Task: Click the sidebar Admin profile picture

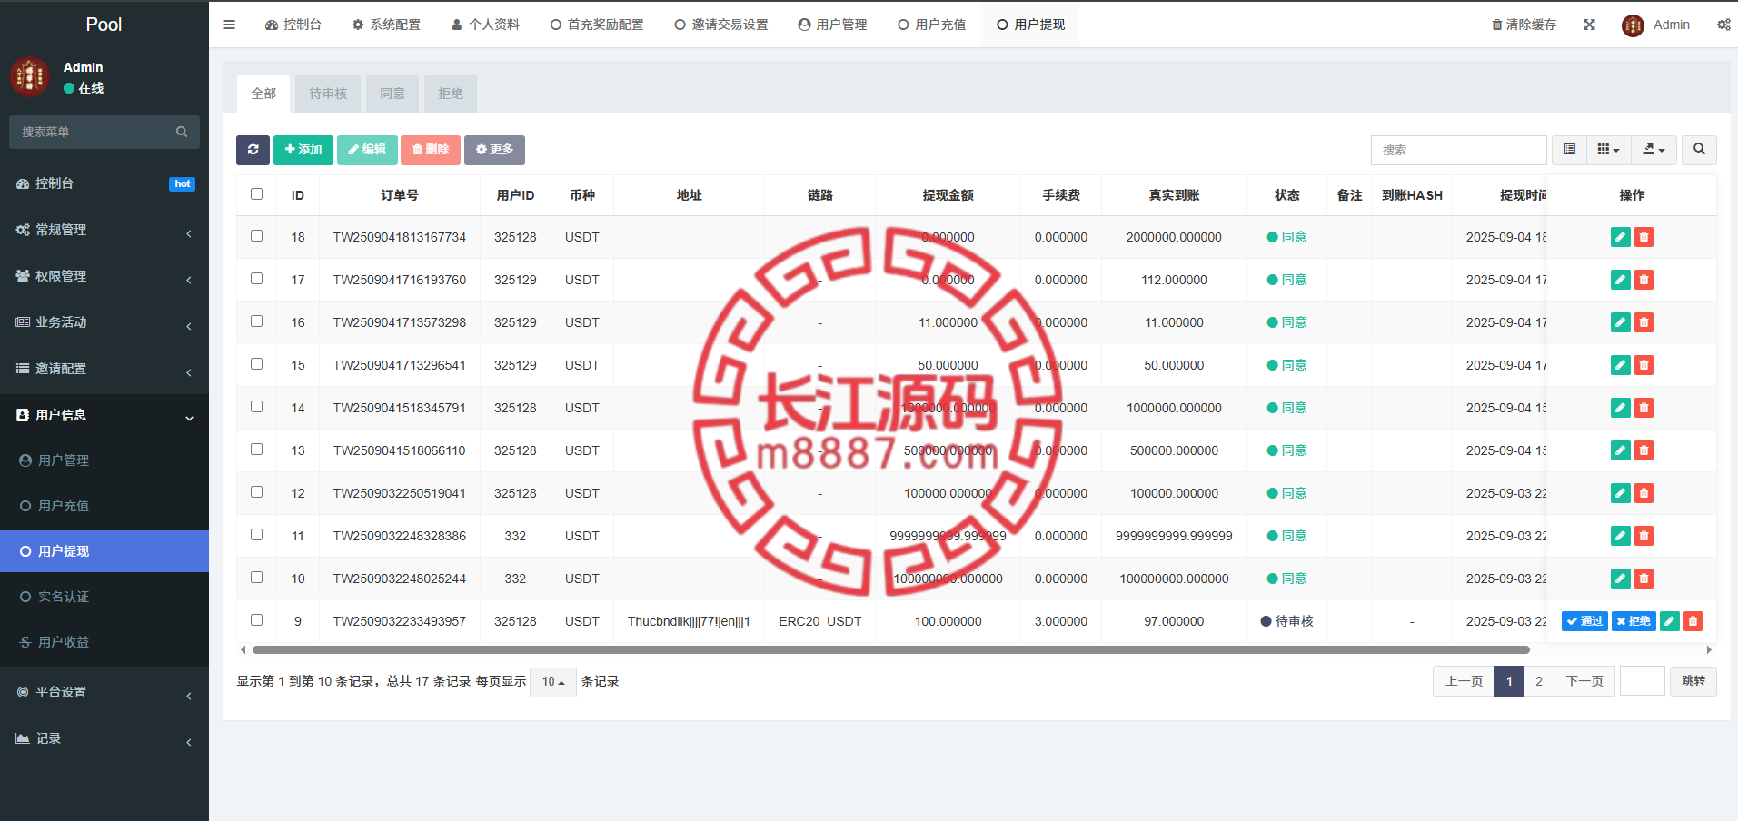Action: (29, 77)
